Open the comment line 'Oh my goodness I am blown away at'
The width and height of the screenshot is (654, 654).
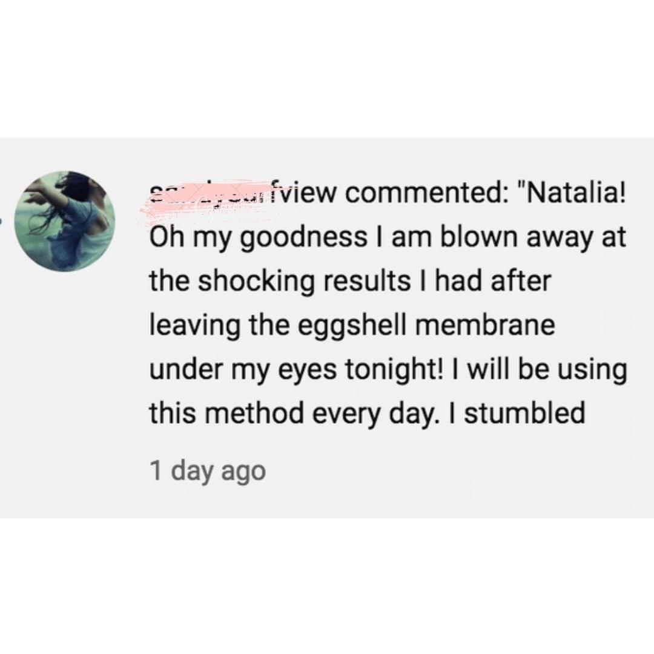[x=388, y=238]
